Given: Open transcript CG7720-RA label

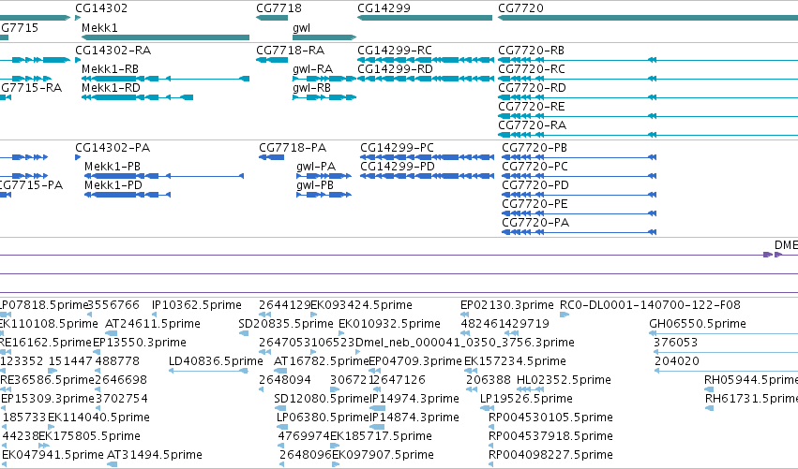Looking at the screenshot, I should 532,125.
